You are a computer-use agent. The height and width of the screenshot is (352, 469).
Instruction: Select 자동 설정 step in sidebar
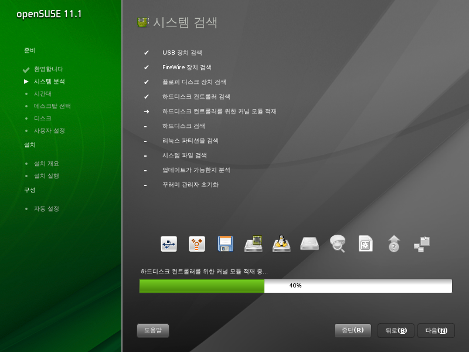click(x=46, y=209)
